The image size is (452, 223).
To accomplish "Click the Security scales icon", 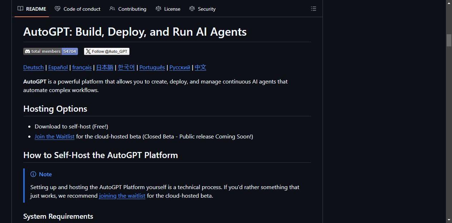I will pos(192,9).
